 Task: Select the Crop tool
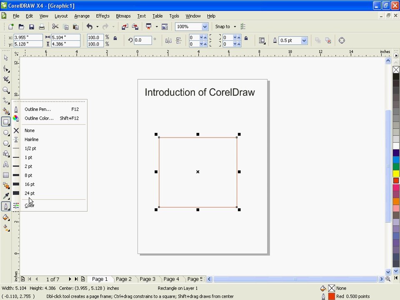(x=6, y=79)
